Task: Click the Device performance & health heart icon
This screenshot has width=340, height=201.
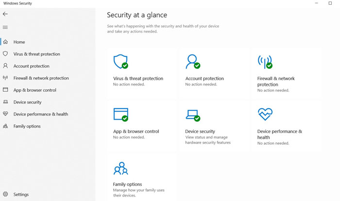Action: tap(265, 114)
